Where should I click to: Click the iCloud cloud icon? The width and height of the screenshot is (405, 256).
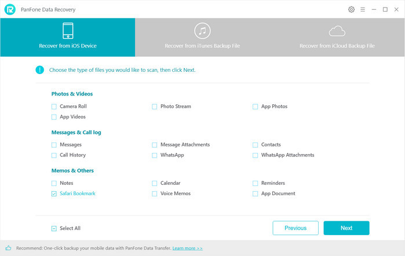coord(337,31)
